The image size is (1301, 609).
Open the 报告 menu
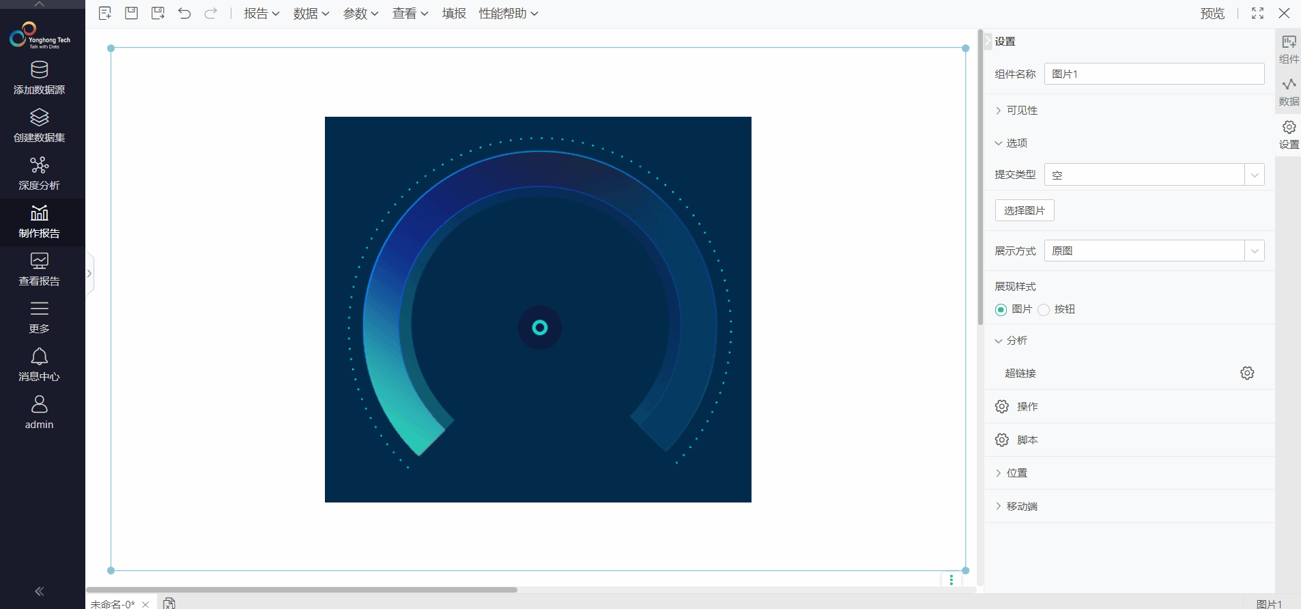(261, 13)
